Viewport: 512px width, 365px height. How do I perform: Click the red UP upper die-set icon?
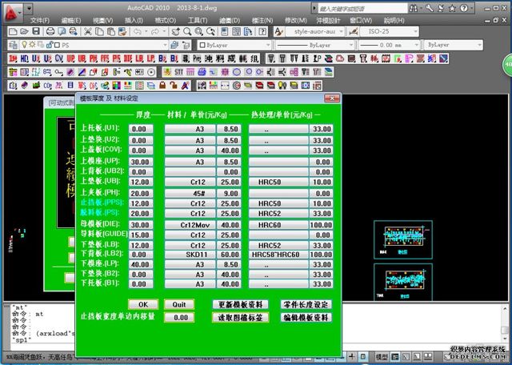pyautogui.click(x=70, y=58)
